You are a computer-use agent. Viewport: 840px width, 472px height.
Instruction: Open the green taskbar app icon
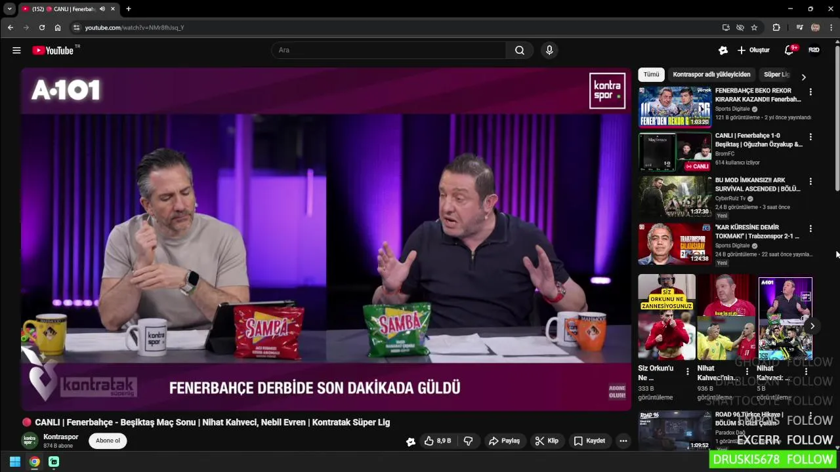pos(54,462)
